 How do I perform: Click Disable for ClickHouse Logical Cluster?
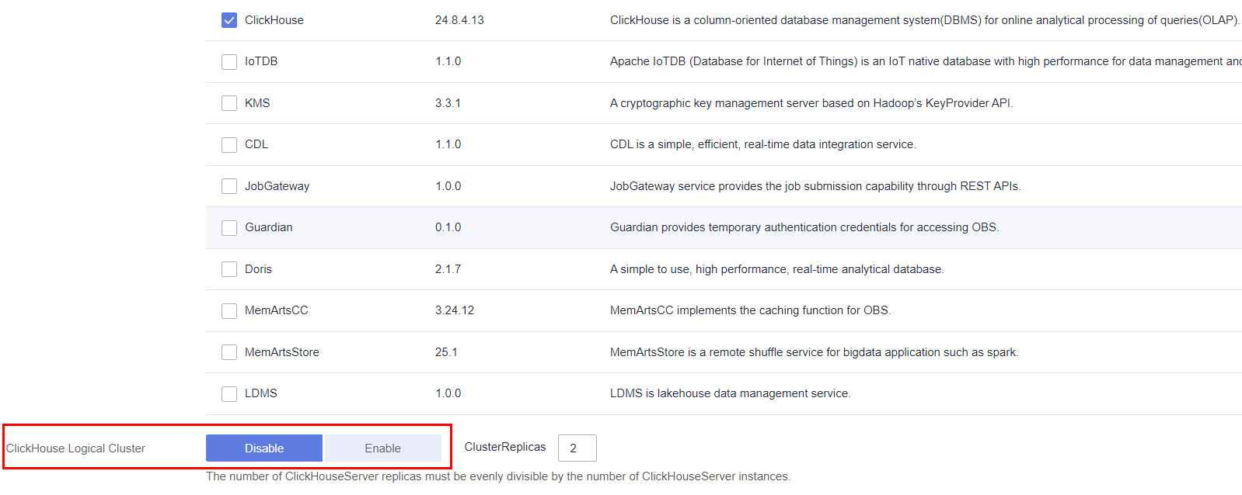click(264, 448)
